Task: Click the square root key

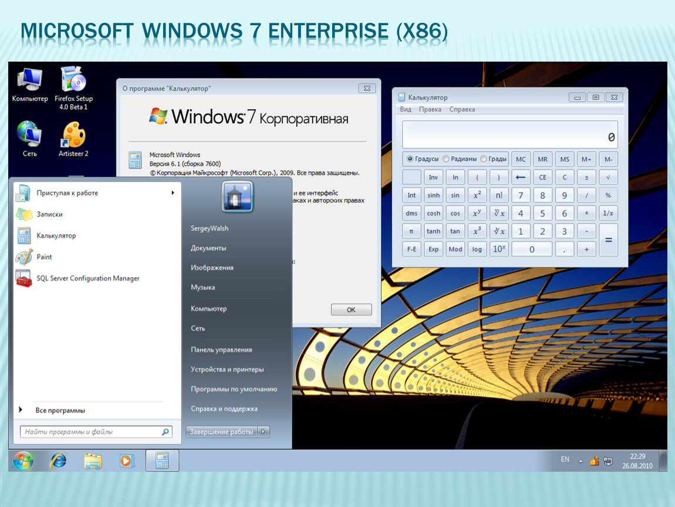Action: [x=608, y=177]
